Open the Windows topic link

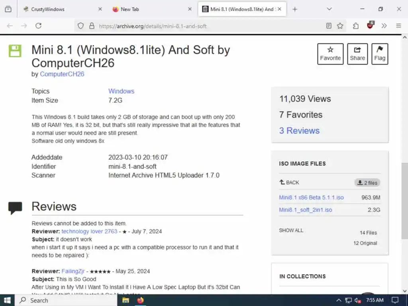point(121,91)
